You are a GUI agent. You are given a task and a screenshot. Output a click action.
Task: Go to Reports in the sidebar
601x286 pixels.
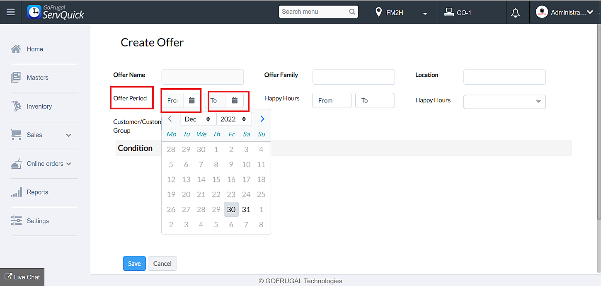37,192
